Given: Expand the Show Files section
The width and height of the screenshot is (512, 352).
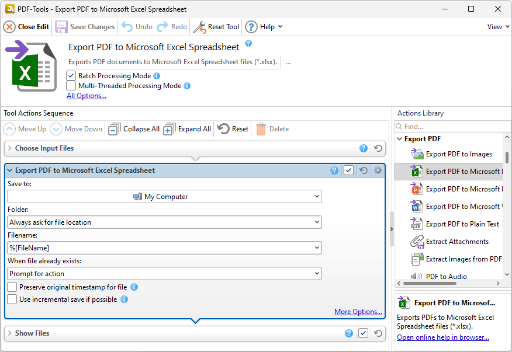Looking at the screenshot, I should 10,333.
